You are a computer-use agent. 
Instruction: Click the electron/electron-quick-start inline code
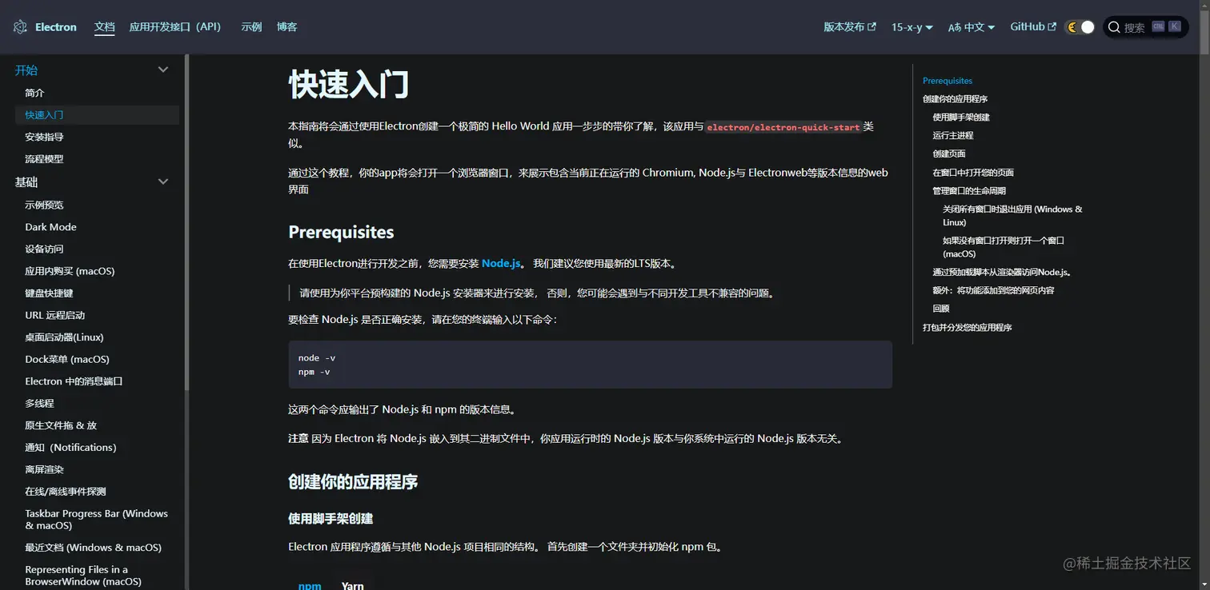click(783, 127)
